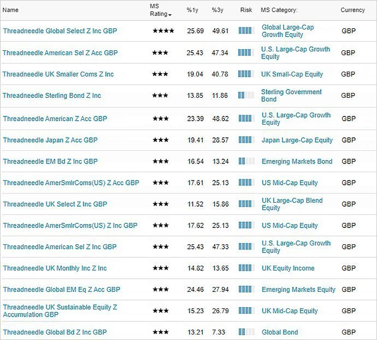
Task: Click risk bar indicator for Sterling Bond
Action: tap(246, 95)
